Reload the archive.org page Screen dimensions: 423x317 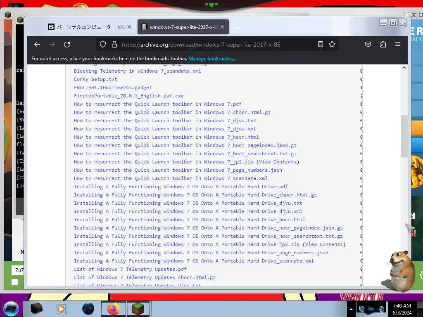[x=67, y=45]
